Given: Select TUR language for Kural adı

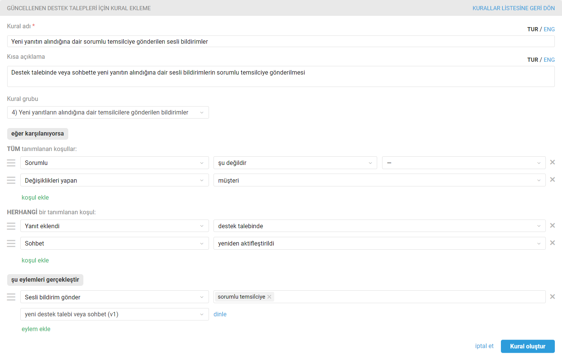Looking at the screenshot, I should tap(533, 29).
